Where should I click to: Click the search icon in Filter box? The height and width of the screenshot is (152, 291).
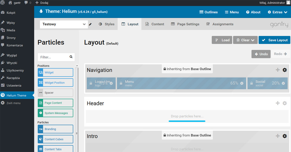[71, 57]
